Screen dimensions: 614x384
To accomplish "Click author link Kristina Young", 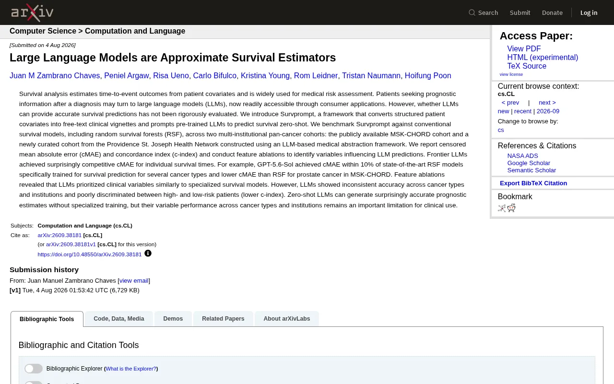I will click(x=265, y=76).
